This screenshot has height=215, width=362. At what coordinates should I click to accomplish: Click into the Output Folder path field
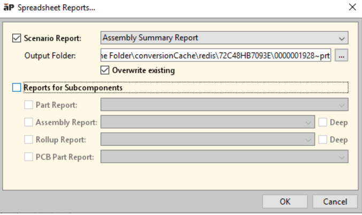coord(215,55)
